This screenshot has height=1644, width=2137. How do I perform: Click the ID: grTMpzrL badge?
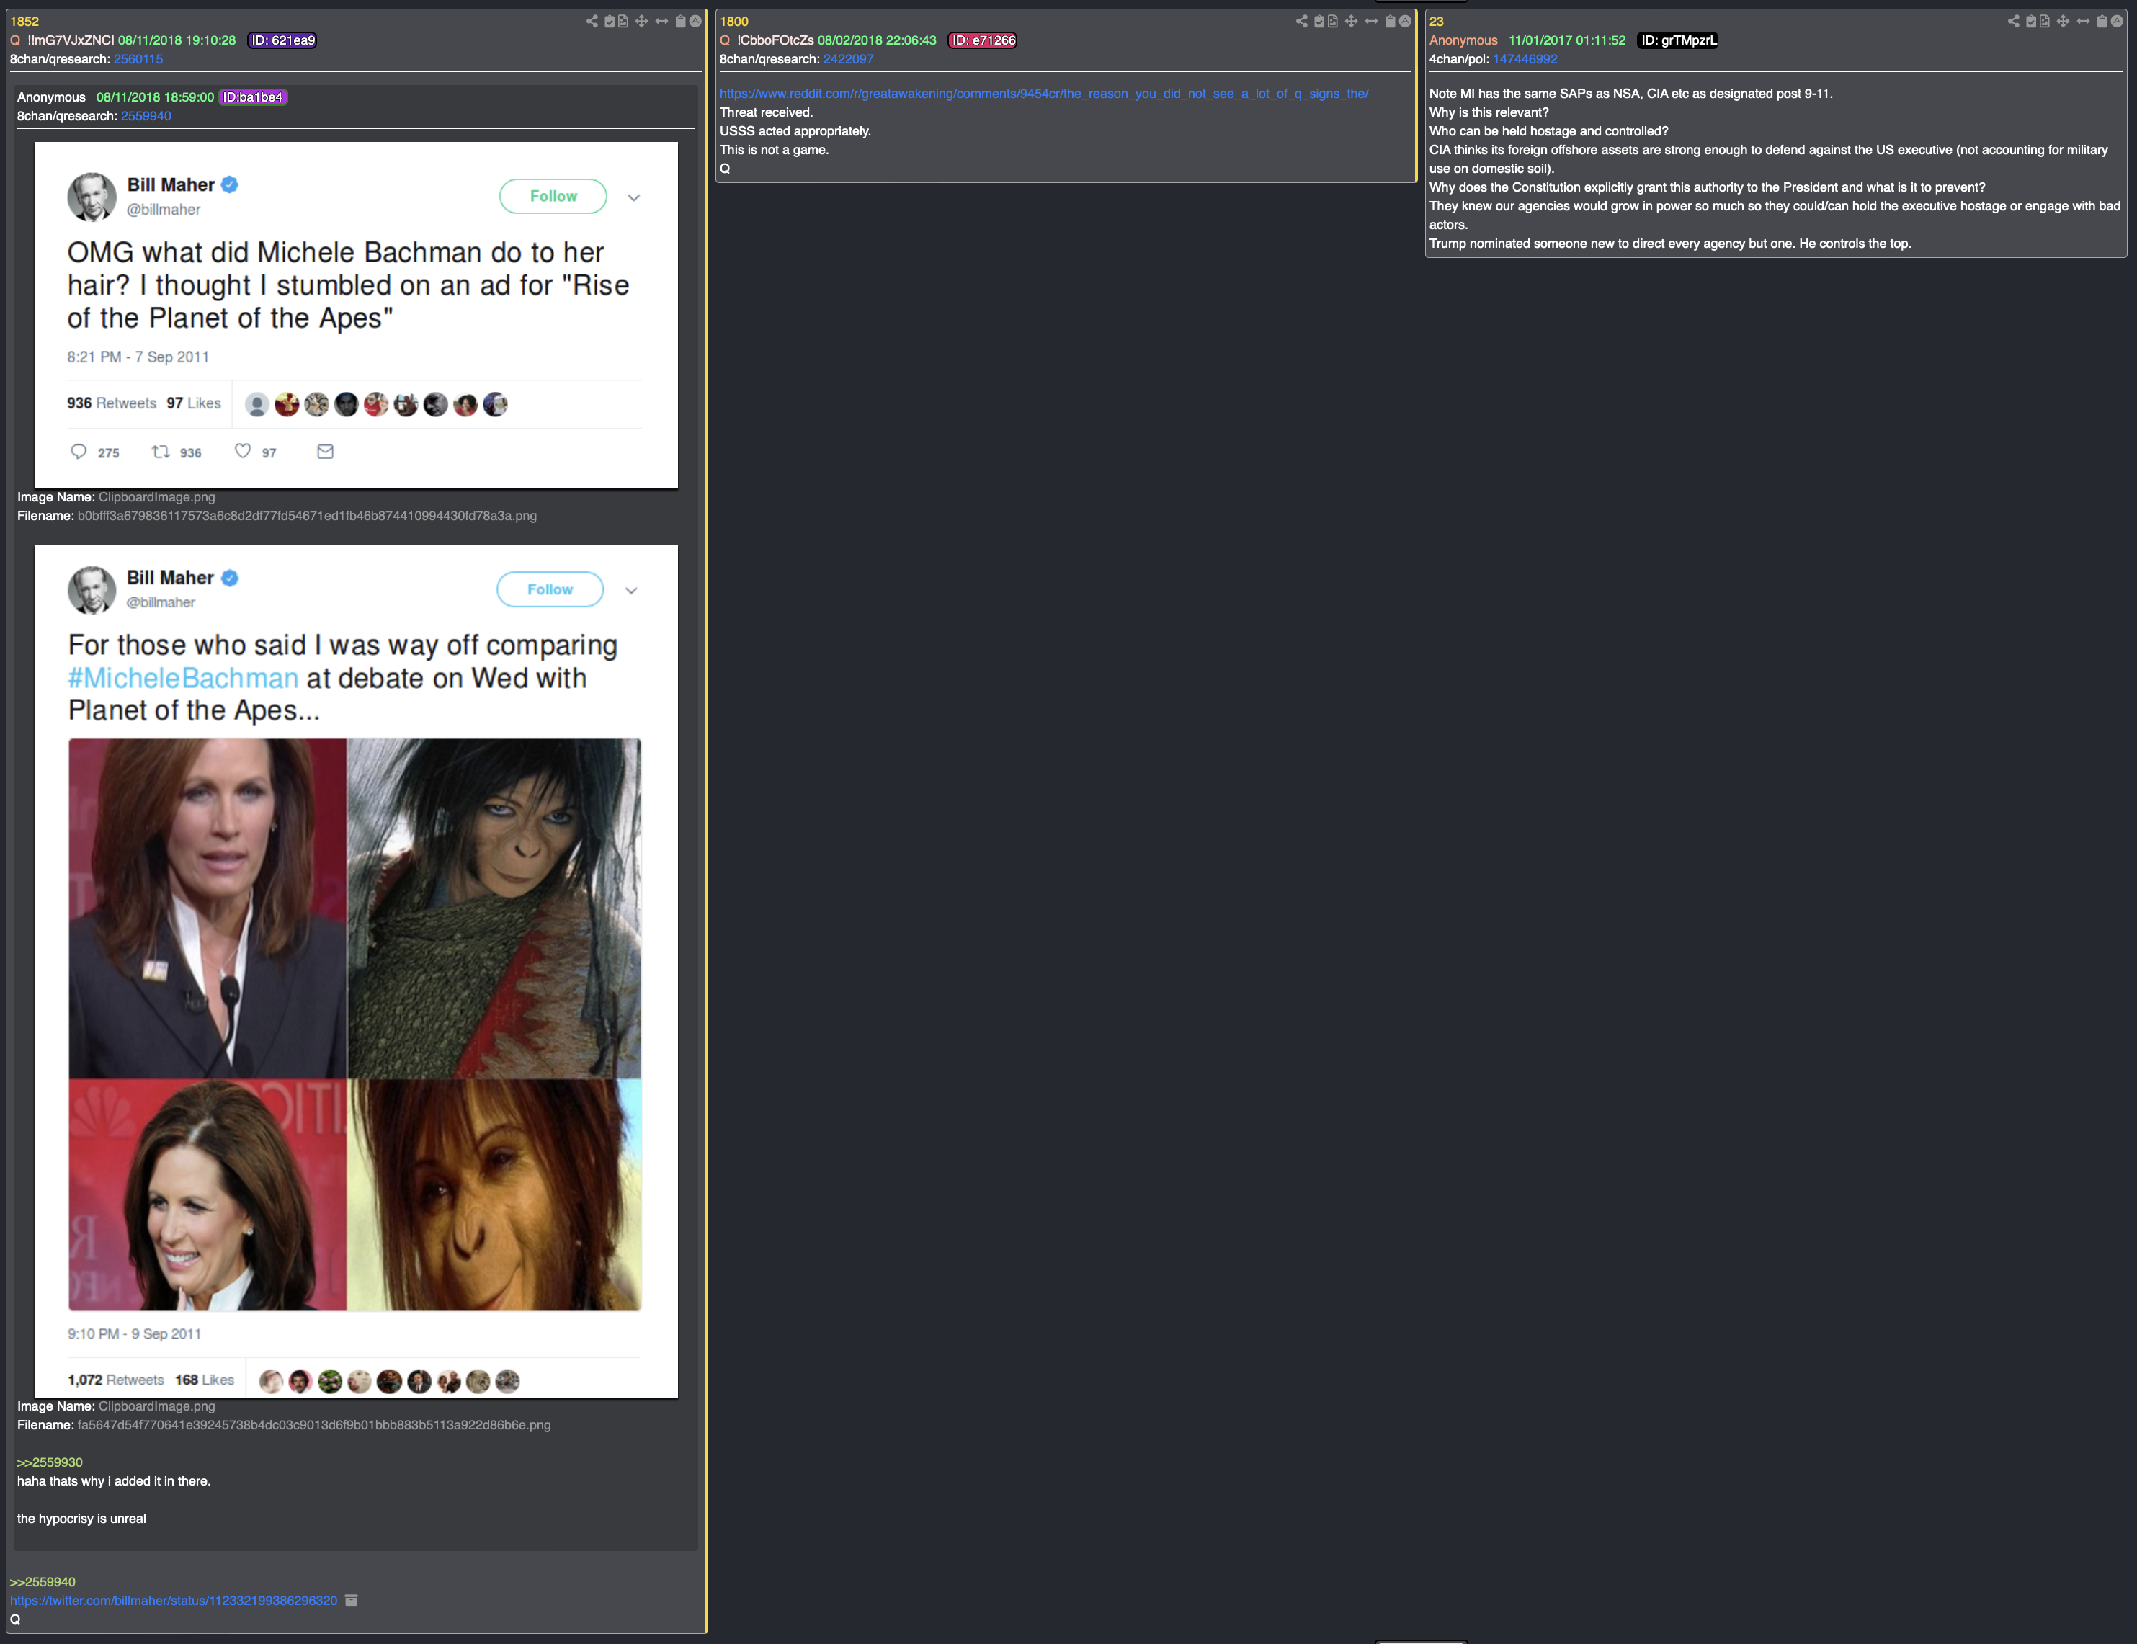1678,40
